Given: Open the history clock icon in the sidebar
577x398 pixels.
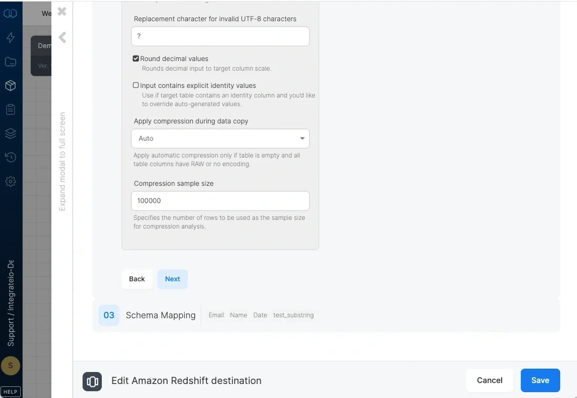Looking at the screenshot, I should click(11, 158).
